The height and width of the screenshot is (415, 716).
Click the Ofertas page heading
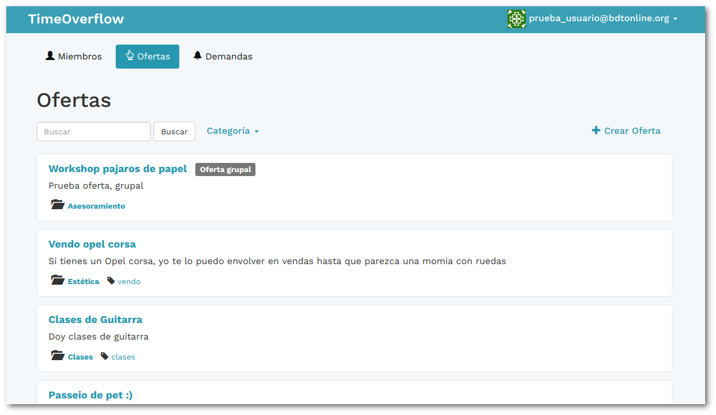tap(74, 100)
